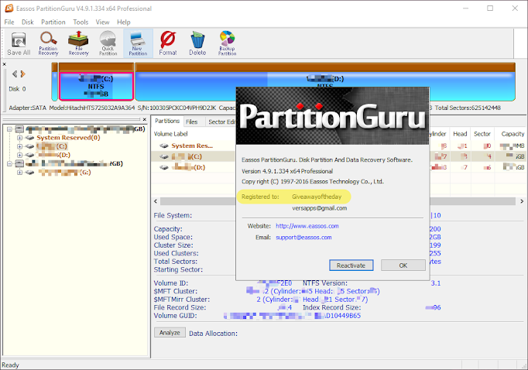The image size is (528, 370).
Task: Click the Delete partition icon
Action: (197, 44)
